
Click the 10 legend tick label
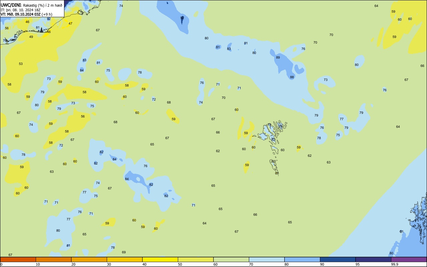tap(38, 264)
